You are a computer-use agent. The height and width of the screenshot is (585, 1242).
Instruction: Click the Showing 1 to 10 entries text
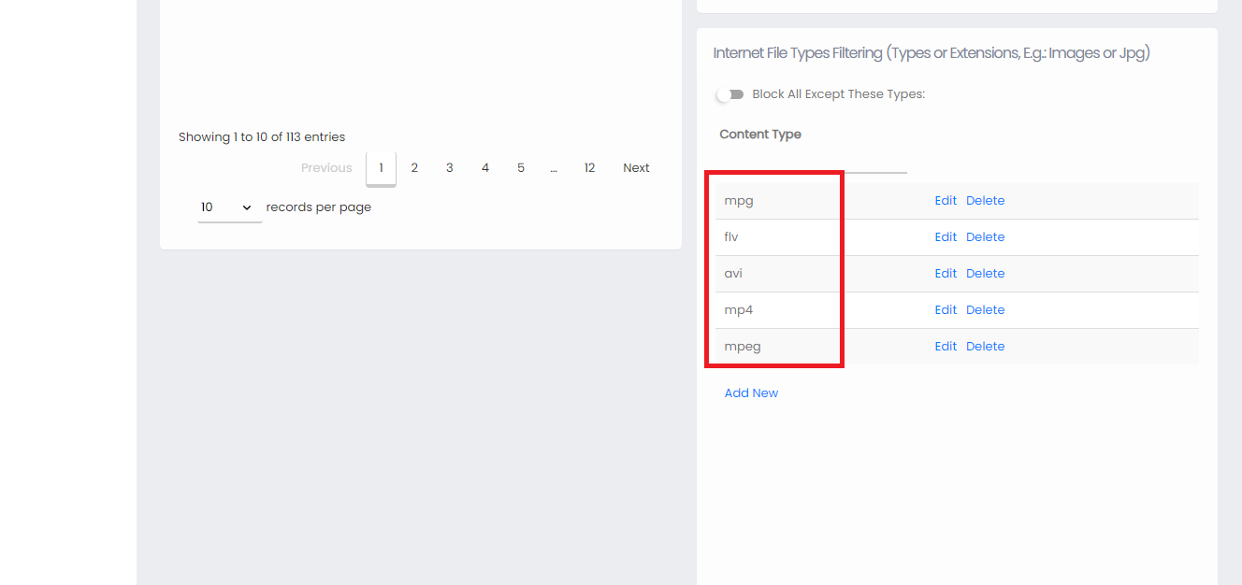(x=262, y=137)
